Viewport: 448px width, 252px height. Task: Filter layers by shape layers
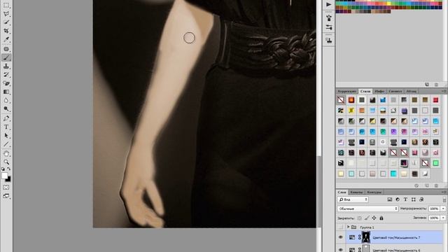click(x=414, y=199)
